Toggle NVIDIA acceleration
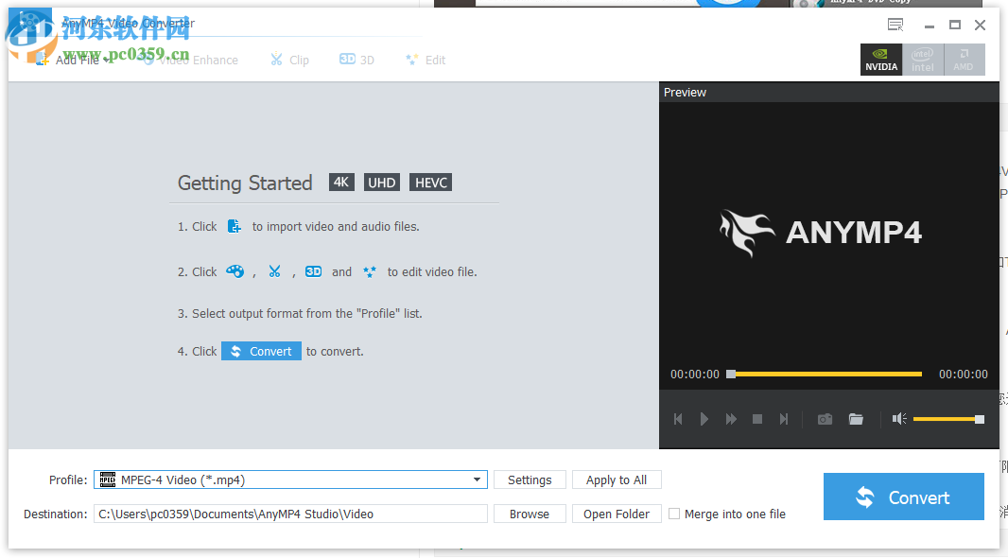1008x558 pixels. pos(881,60)
